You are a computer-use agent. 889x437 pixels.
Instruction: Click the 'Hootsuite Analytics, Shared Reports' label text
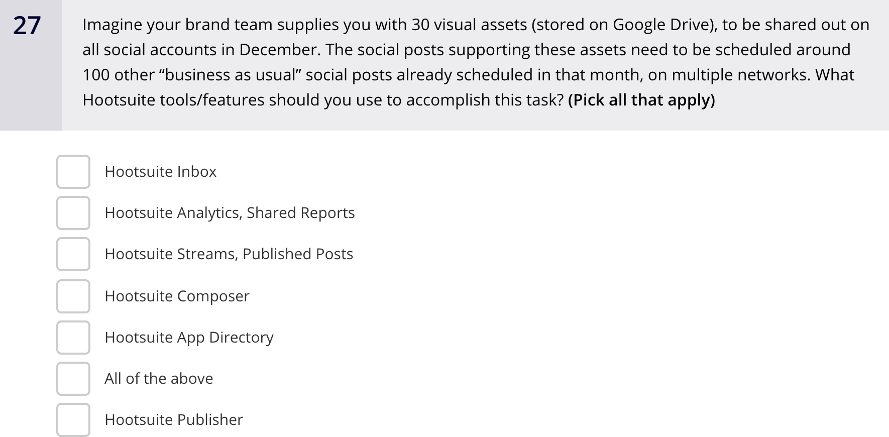coord(230,213)
